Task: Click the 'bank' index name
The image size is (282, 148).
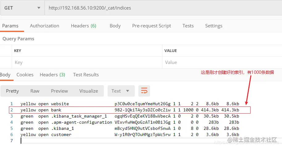Action: (x=56, y=110)
